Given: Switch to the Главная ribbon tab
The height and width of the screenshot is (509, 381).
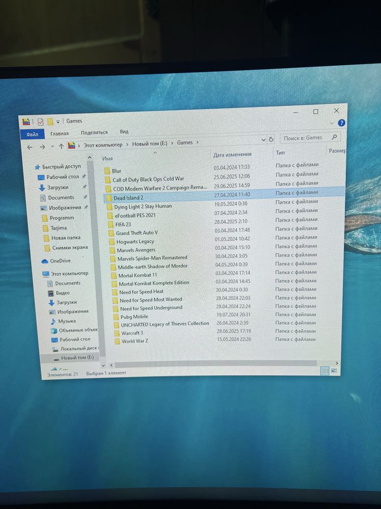Looking at the screenshot, I should click(x=59, y=133).
